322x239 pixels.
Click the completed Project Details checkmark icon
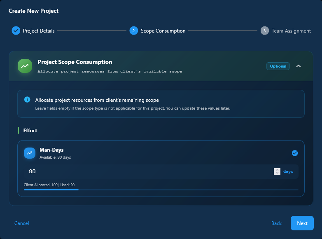[x=16, y=31]
